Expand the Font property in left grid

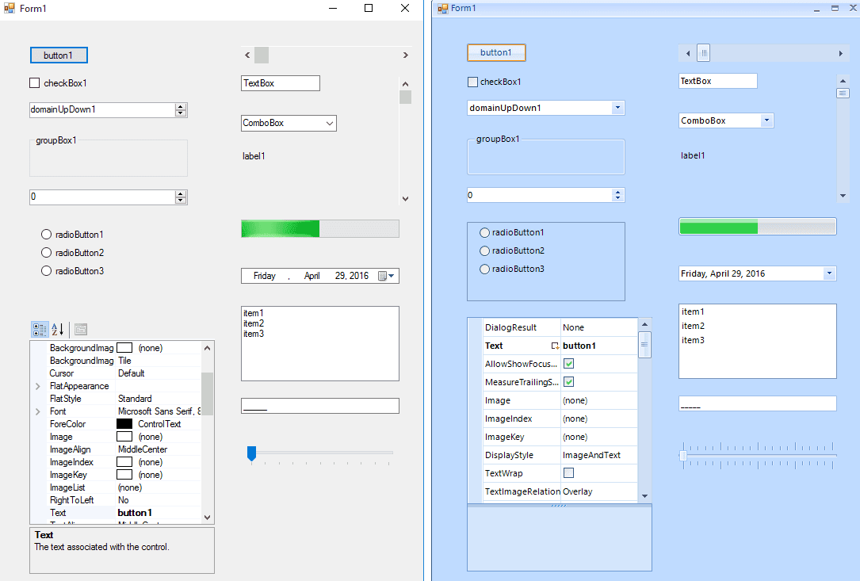(38, 411)
